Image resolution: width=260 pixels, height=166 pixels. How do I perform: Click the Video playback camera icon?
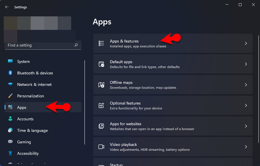pos(101,147)
